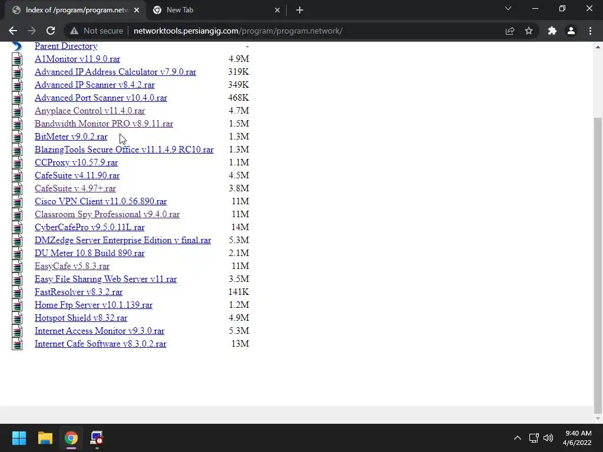Image resolution: width=603 pixels, height=452 pixels.
Task: Download Easy File Sharing Web Server v11.rar
Action: click(x=106, y=279)
